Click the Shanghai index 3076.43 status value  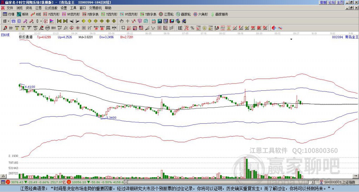[x=18, y=182]
